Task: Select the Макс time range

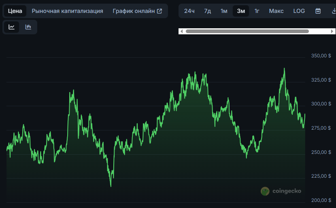Action: 276,11
